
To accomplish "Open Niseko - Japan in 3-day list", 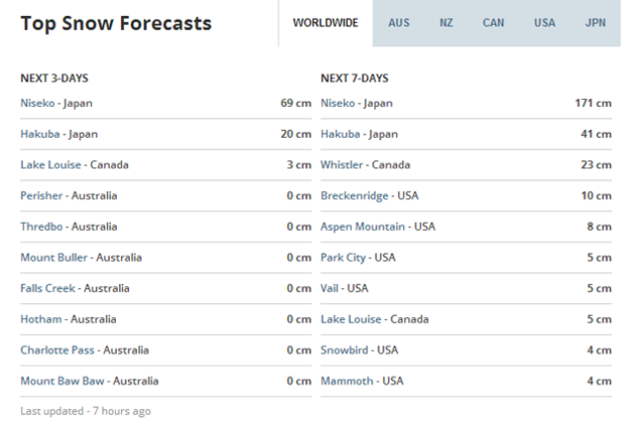I will (56, 103).
